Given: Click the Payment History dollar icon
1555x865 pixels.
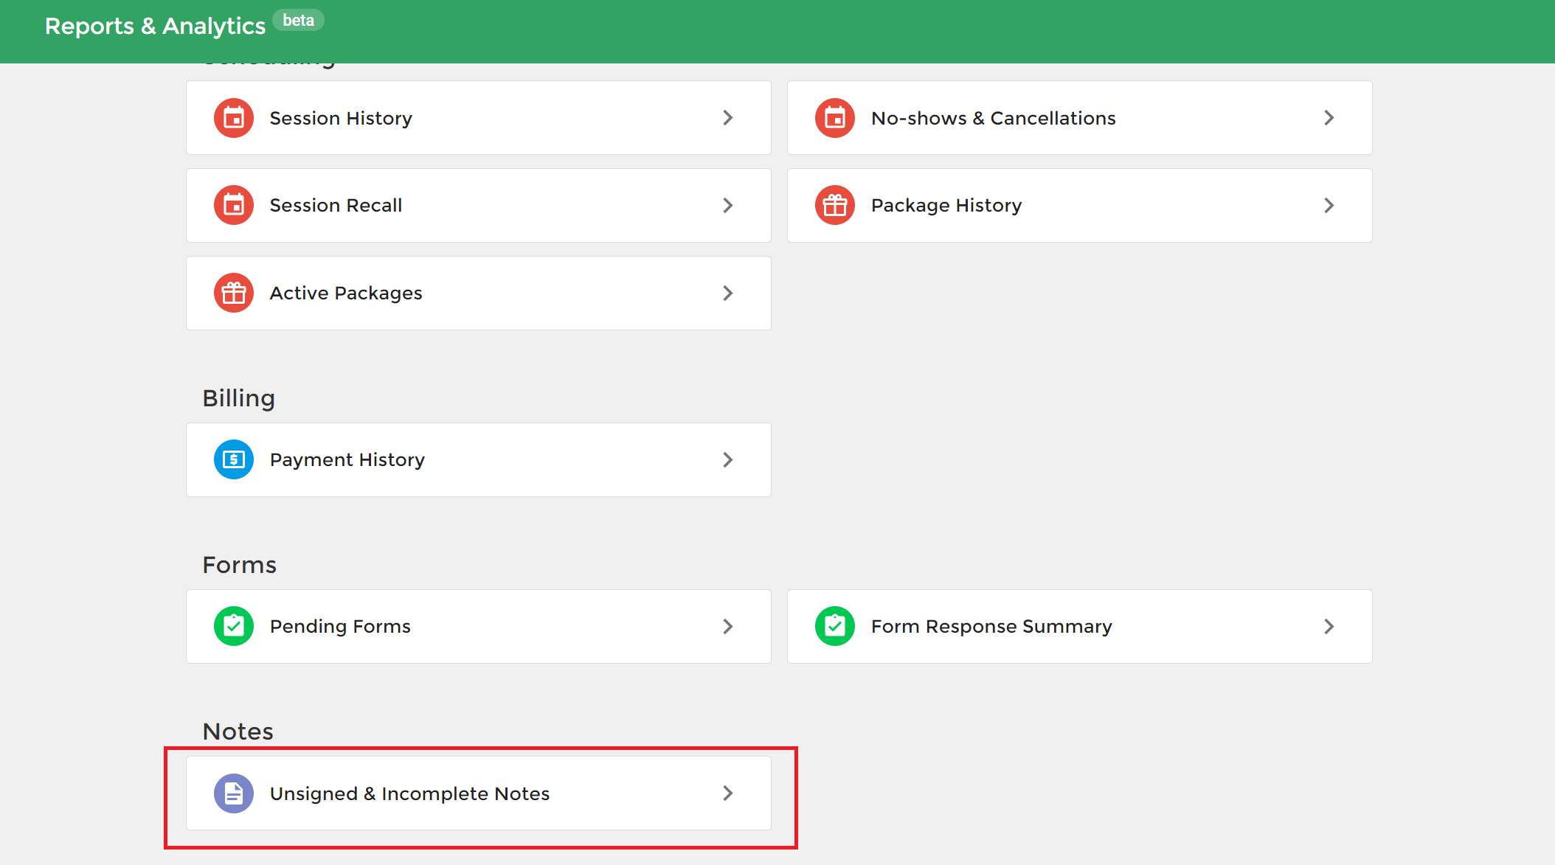Looking at the screenshot, I should pyautogui.click(x=234, y=459).
